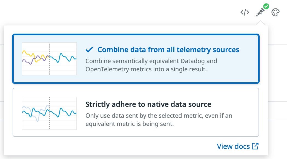
Task: Open the View docs link
Action: (x=233, y=146)
